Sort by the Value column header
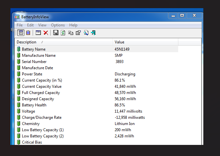Viewport: 220px width, 156px height. coord(145,42)
